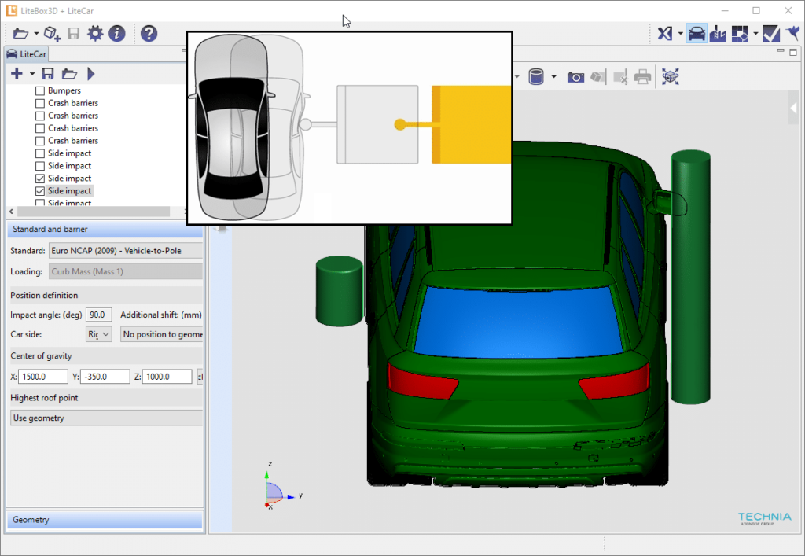Maximize the 3D viewer panel

coord(793,52)
